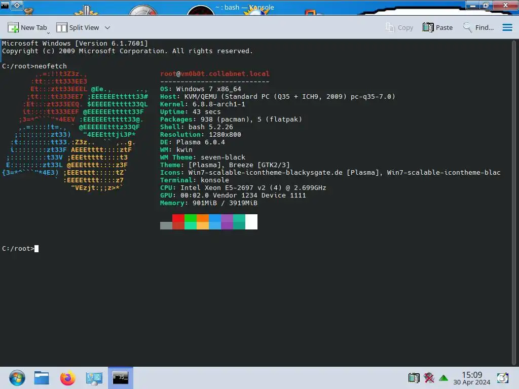Open the Find search tool
519x389 pixels.
coord(478,28)
